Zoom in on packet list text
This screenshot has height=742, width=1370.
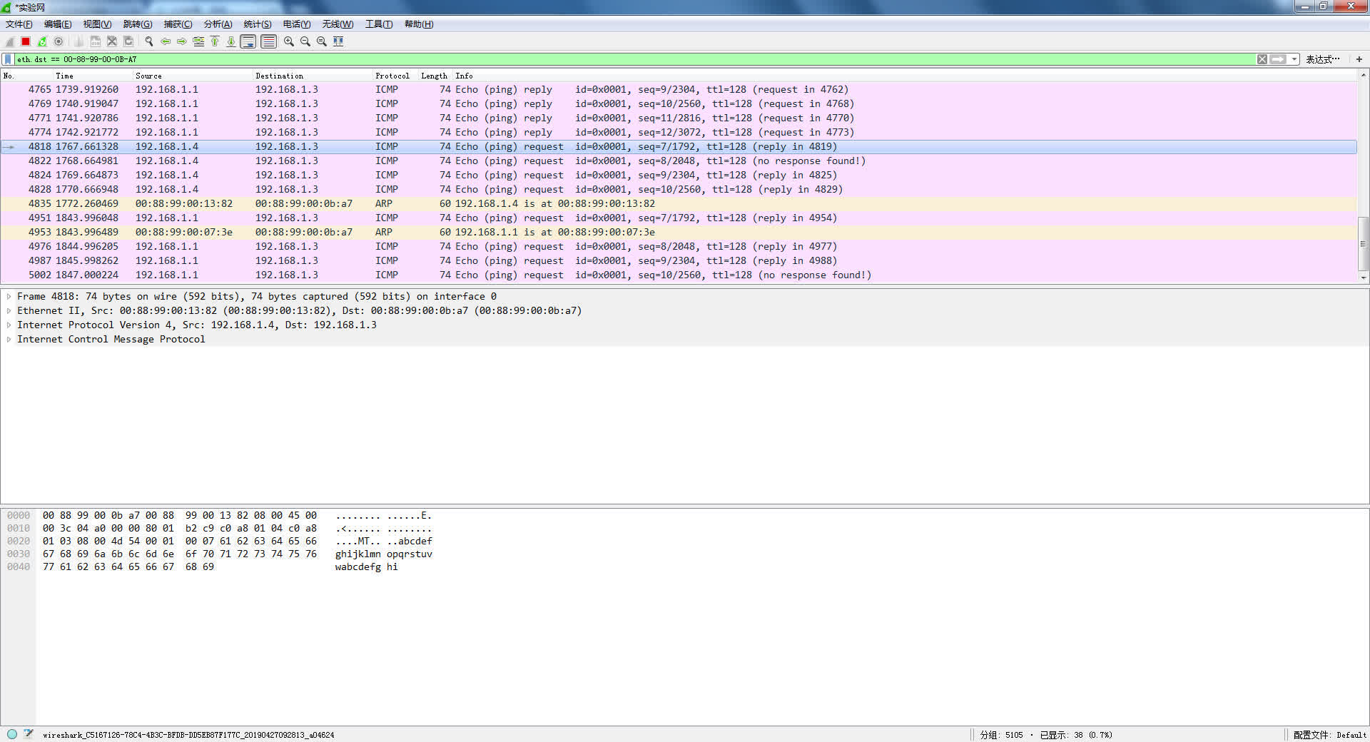tap(289, 41)
